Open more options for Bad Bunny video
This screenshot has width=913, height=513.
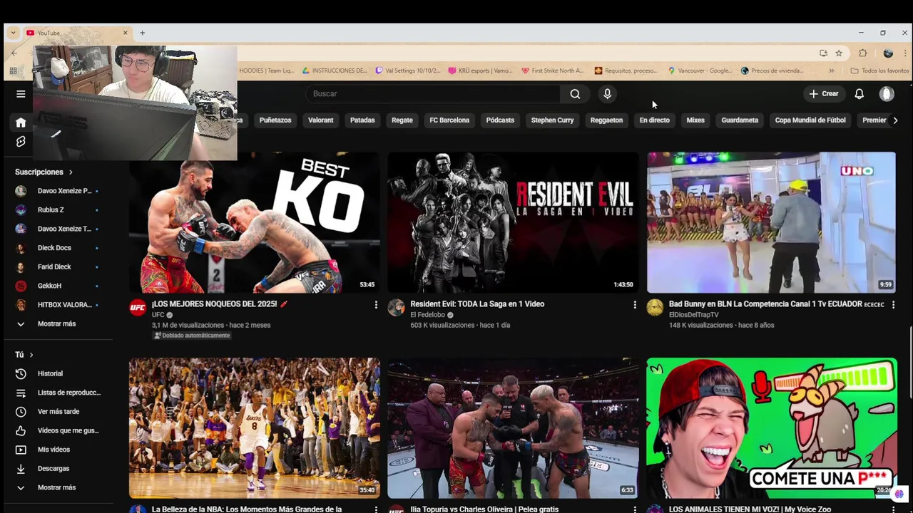[x=893, y=305]
